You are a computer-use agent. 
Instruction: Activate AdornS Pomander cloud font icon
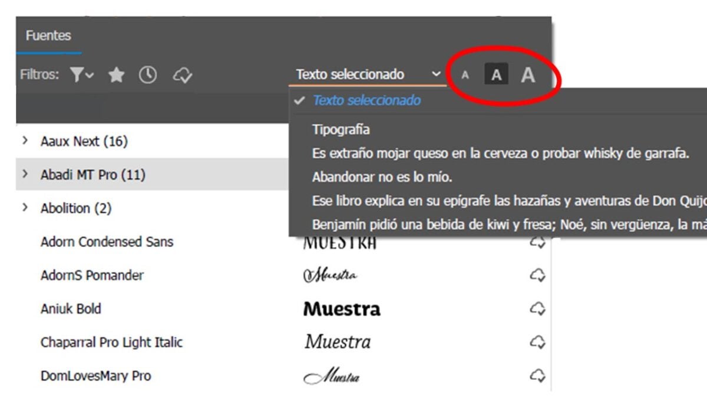(537, 275)
